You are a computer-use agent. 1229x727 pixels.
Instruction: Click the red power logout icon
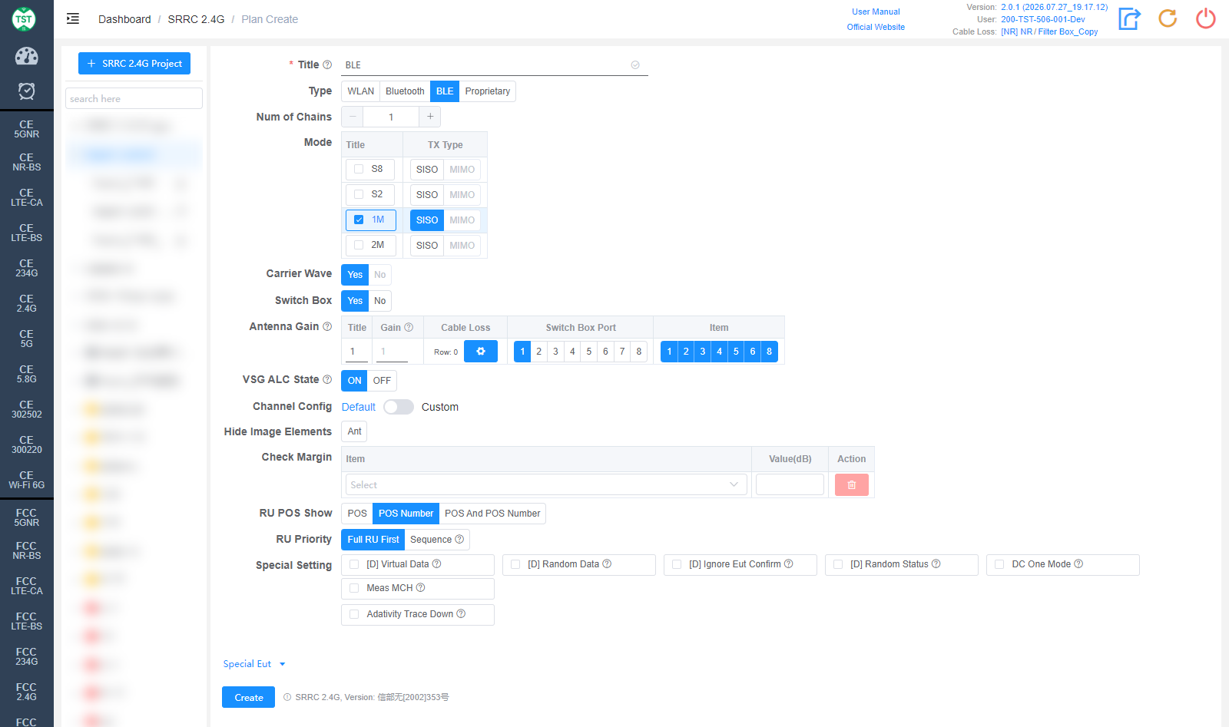tap(1206, 18)
